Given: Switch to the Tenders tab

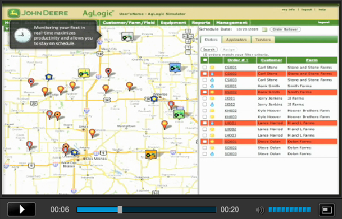Looking at the screenshot, I should (263, 39).
